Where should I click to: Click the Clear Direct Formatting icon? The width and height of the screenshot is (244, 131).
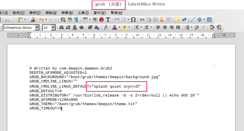pyautogui.click(x=106, y=28)
